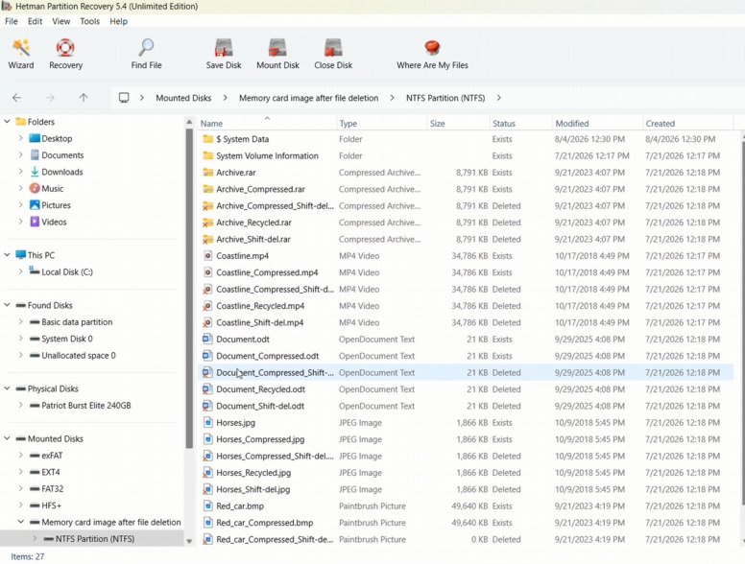
Task: Select the Coastline_Recycled.mp4 file row
Action: click(466, 306)
